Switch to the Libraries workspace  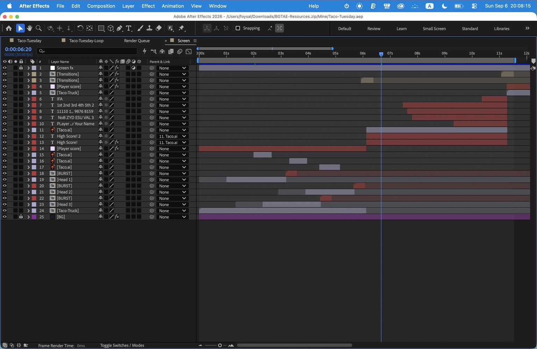[502, 29]
